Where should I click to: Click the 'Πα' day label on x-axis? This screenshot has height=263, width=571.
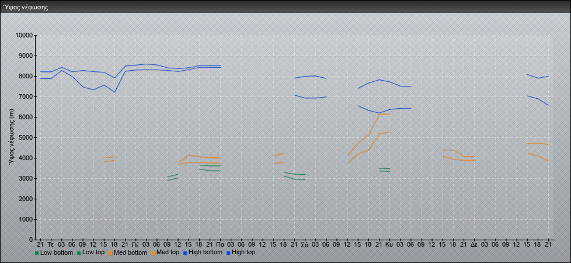click(x=220, y=243)
